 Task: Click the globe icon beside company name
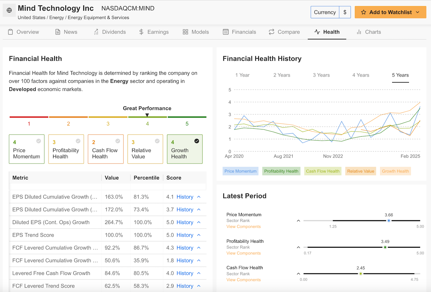[9, 10]
